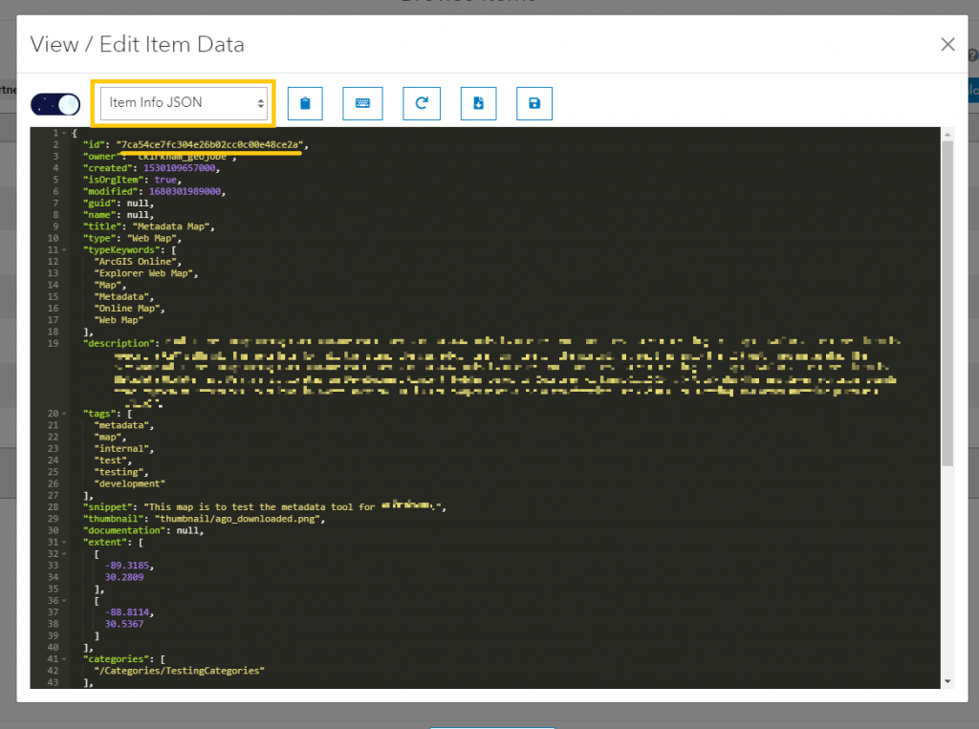The width and height of the screenshot is (979, 729).
Task: Click the download file icon button
Action: click(478, 103)
